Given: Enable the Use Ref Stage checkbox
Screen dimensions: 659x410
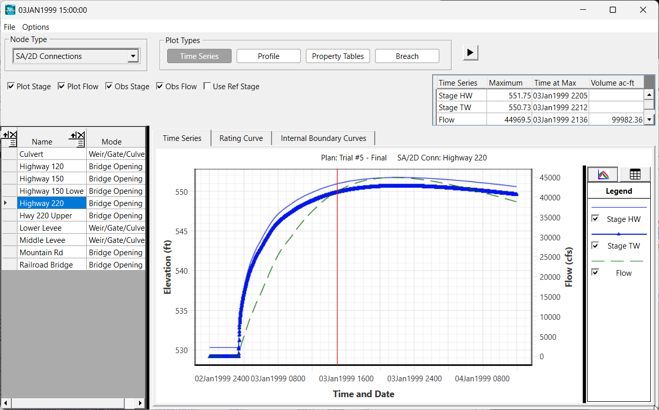Looking at the screenshot, I should 207,87.
